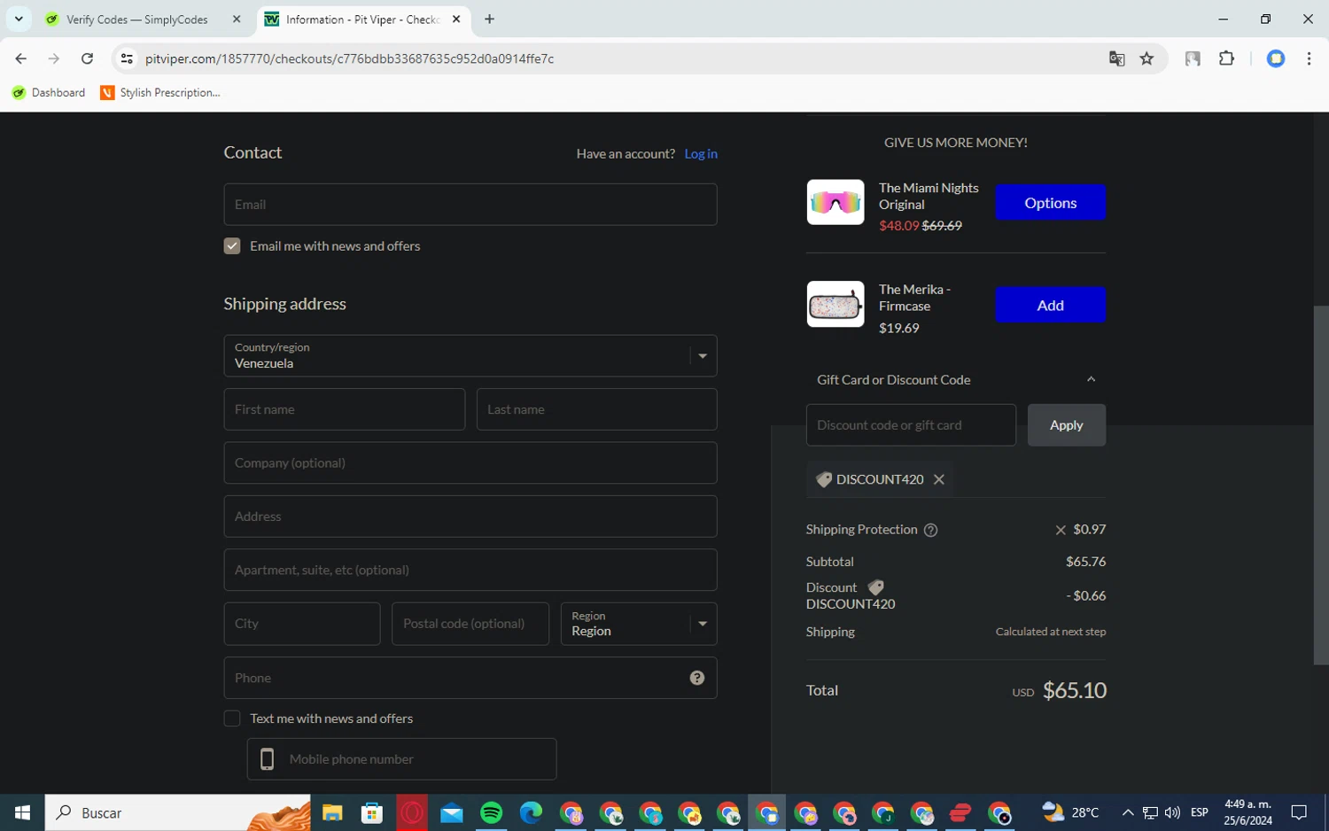Click the Apartment, suite, etc field
Screen dimensions: 1329x831
(x=470, y=570)
